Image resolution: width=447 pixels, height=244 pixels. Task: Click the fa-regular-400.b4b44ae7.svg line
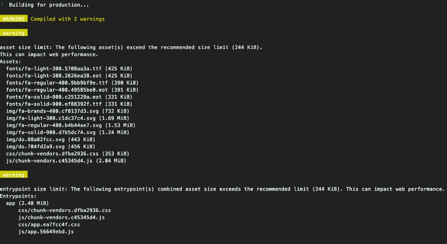point(71,125)
